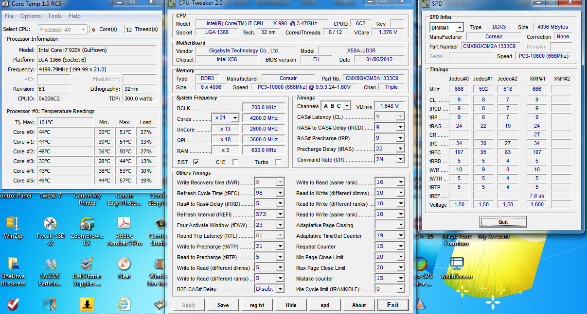Screen dimensions: 587x314
Task: Click the Core #5 temperature 49°C cell
Action: [x=65, y=181]
